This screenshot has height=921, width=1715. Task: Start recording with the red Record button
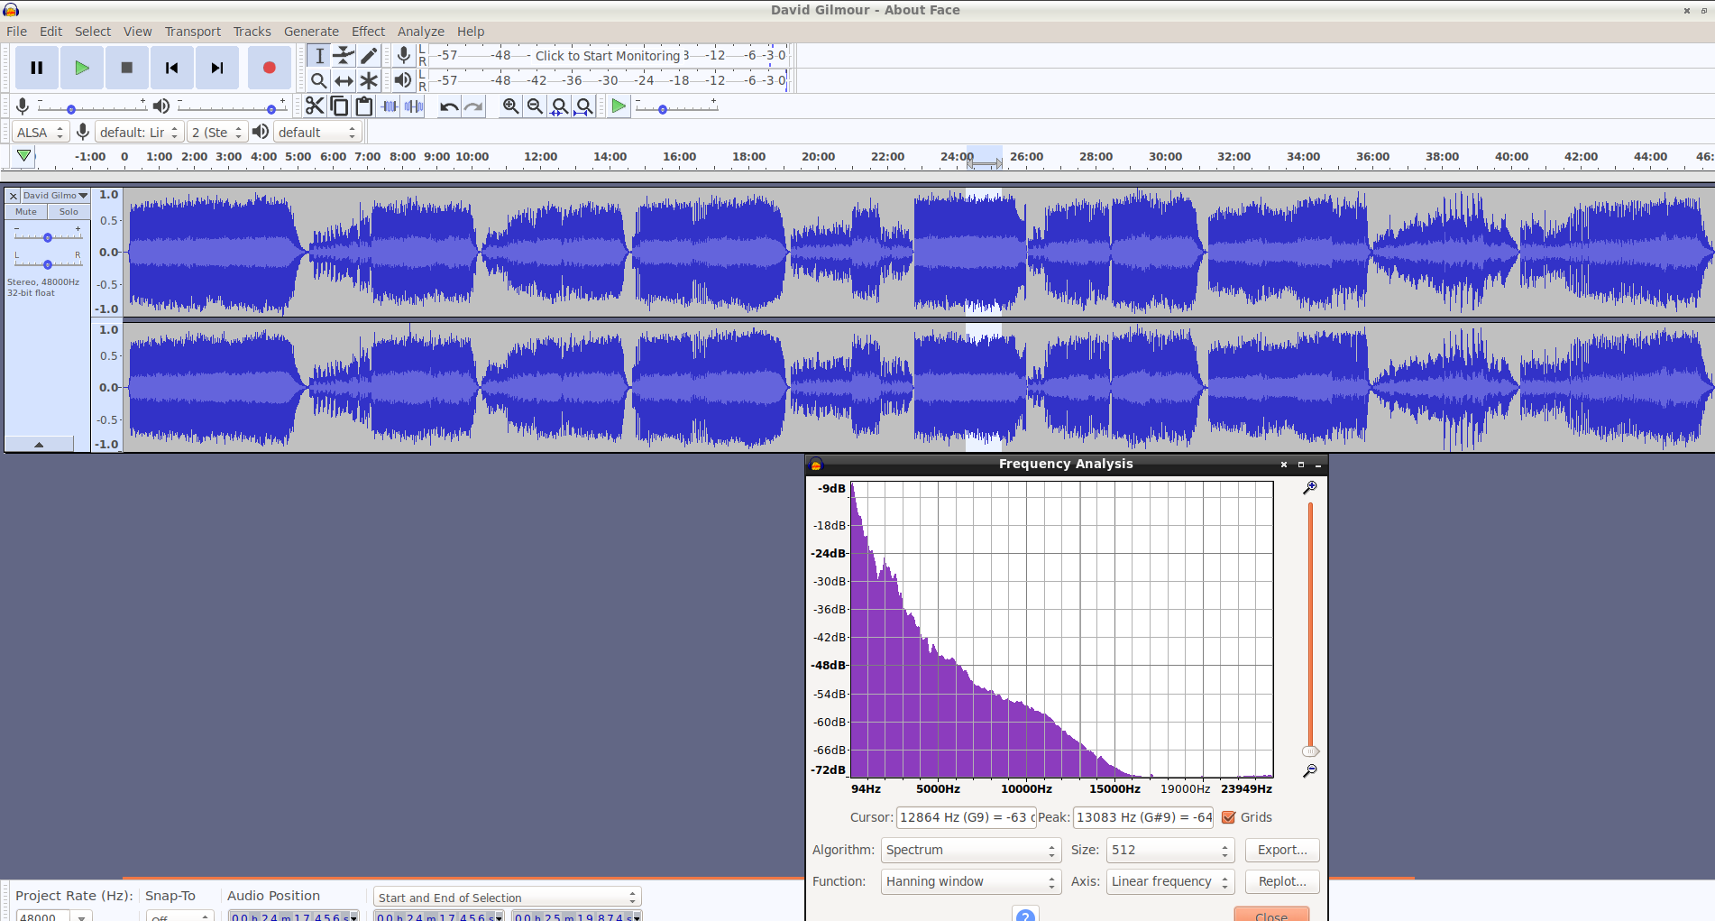269,68
